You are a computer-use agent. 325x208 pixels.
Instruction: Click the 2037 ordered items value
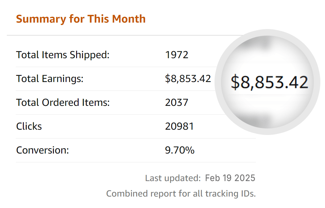click(177, 102)
